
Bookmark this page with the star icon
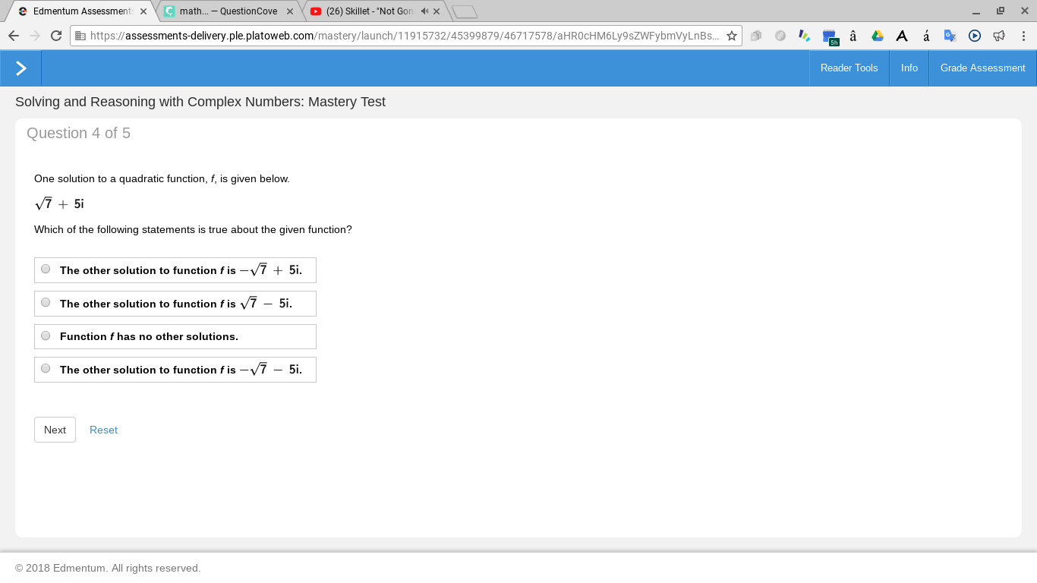(x=732, y=36)
